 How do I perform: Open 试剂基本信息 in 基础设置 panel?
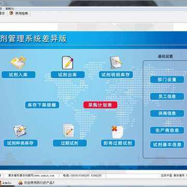(167, 144)
